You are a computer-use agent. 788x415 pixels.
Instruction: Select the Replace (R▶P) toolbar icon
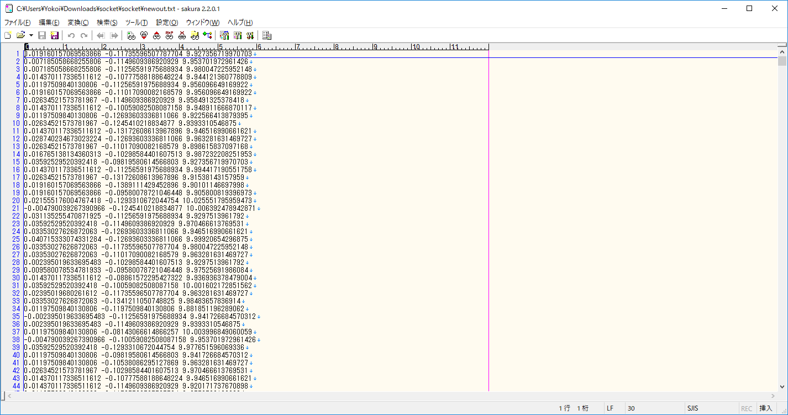pos(169,35)
